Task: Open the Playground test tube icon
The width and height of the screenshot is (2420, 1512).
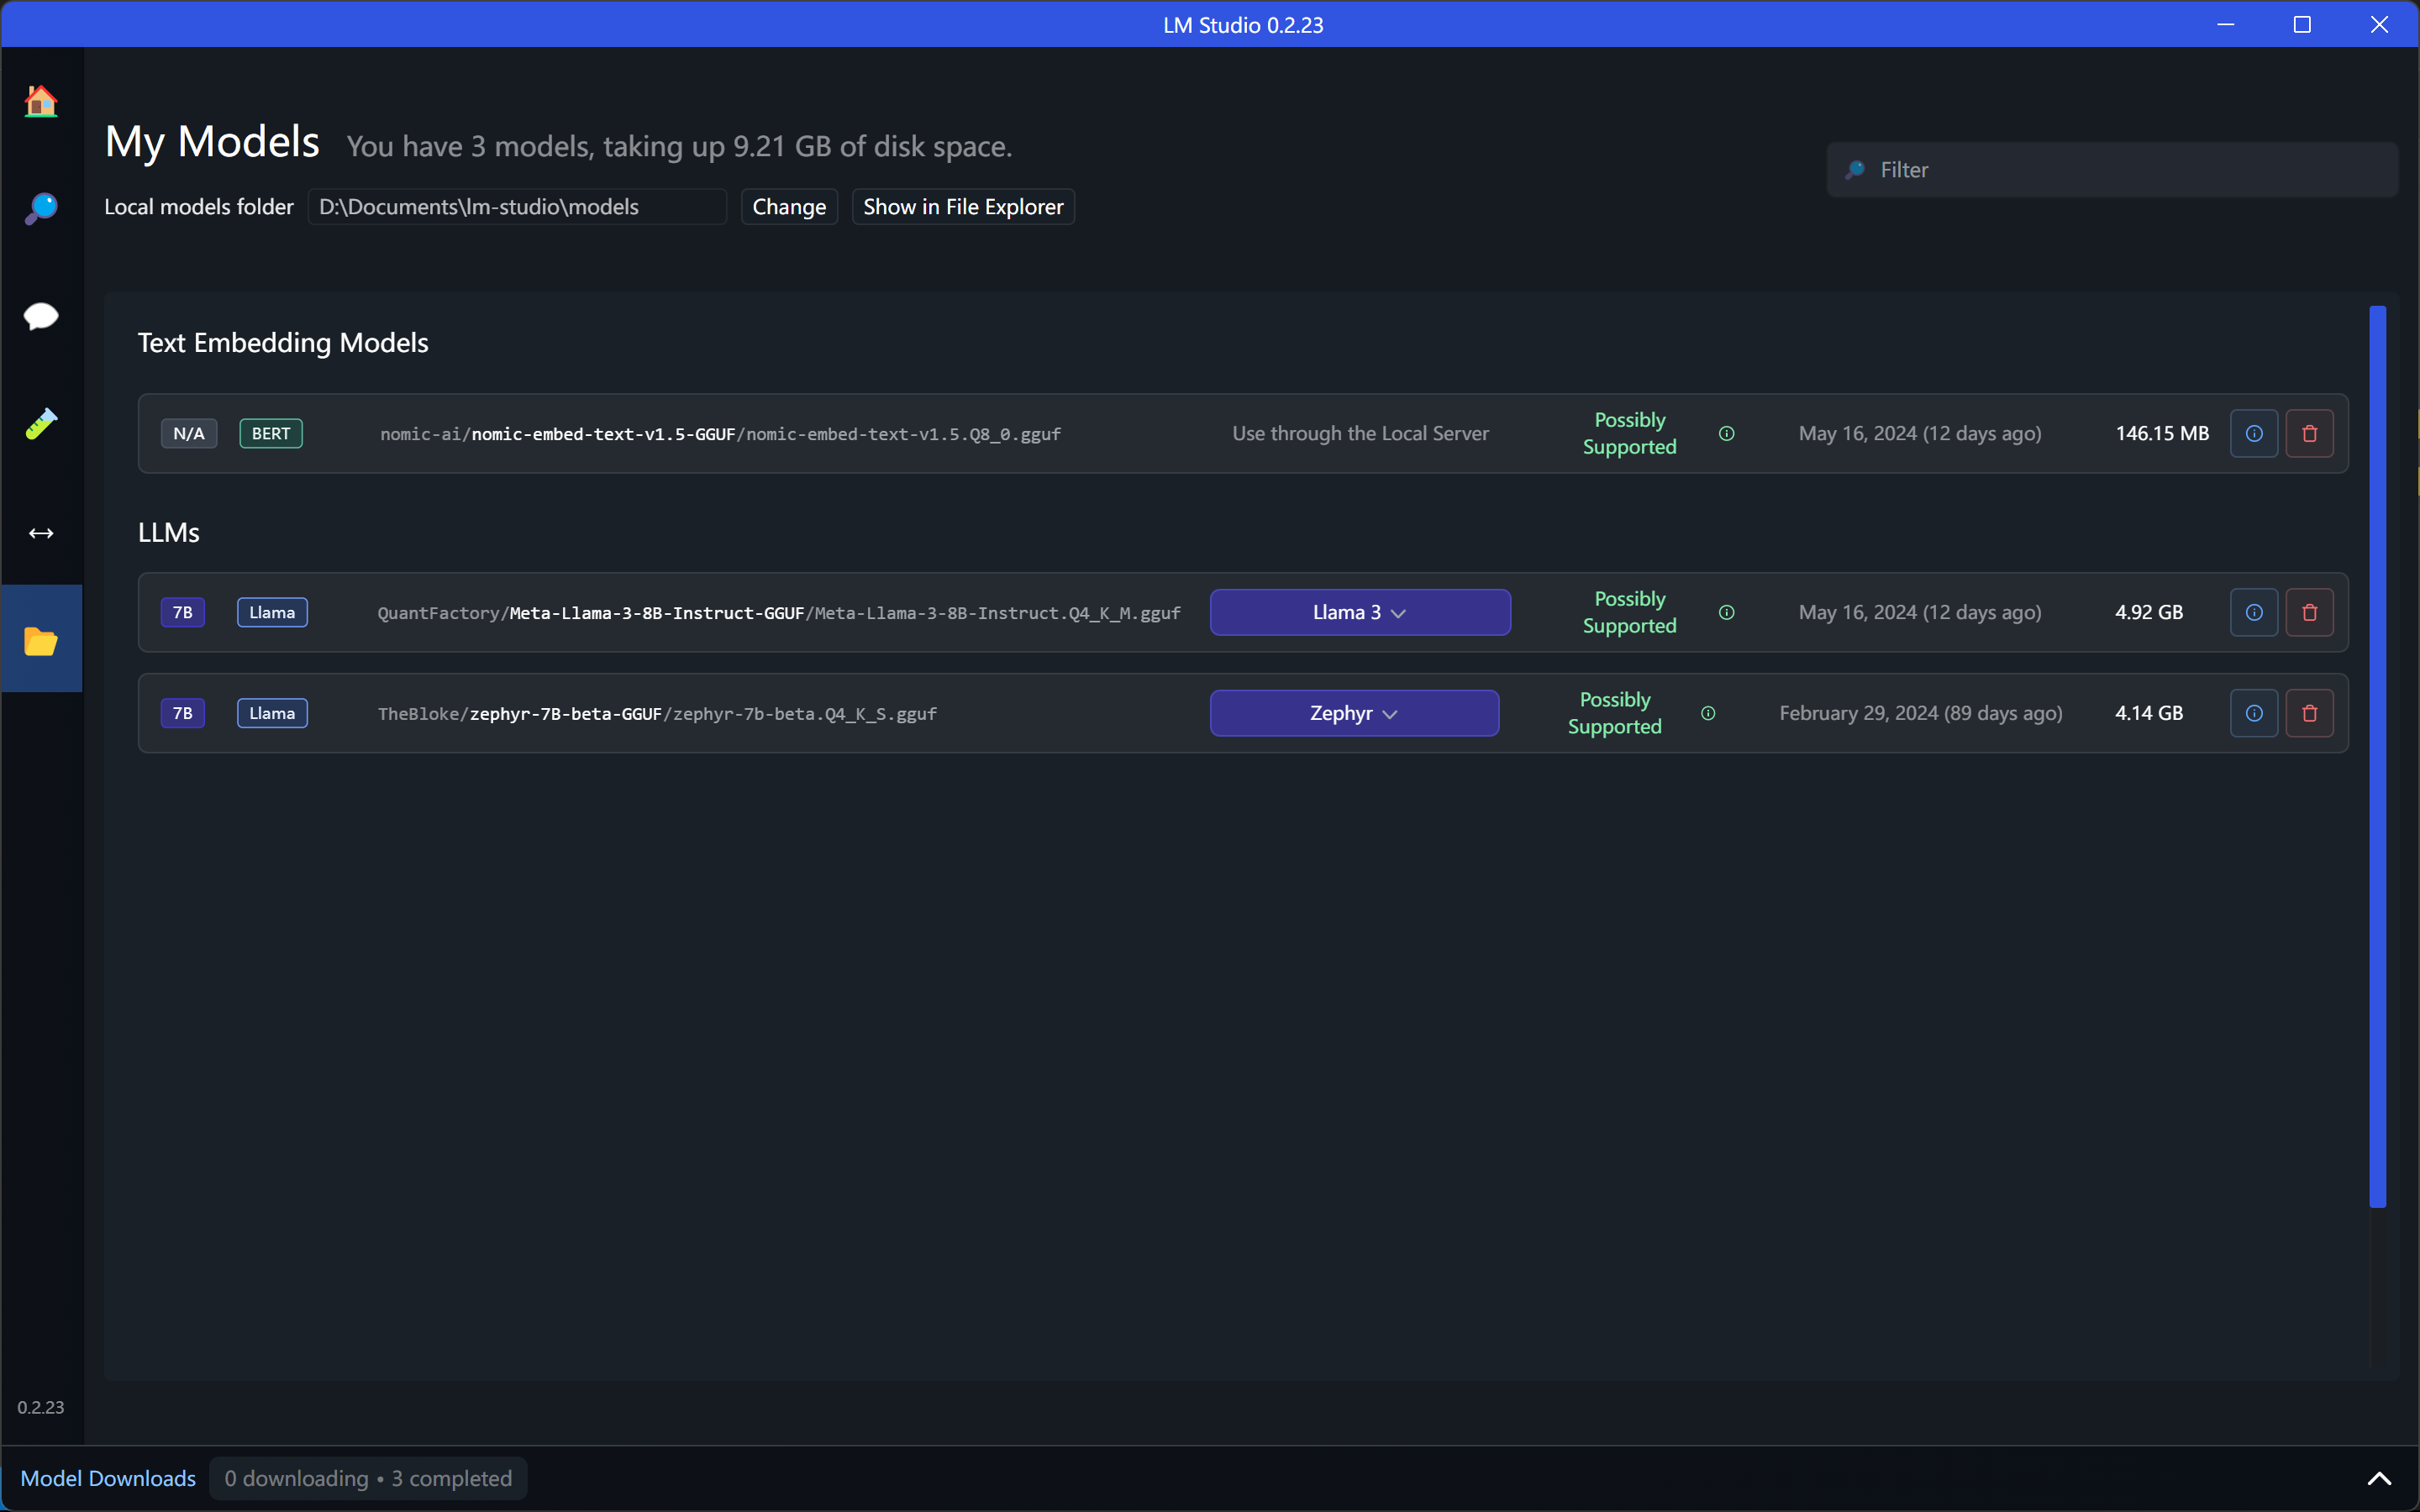Action: pyautogui.click(x=41, y=424)
